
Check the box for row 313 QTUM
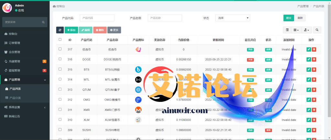60,89
